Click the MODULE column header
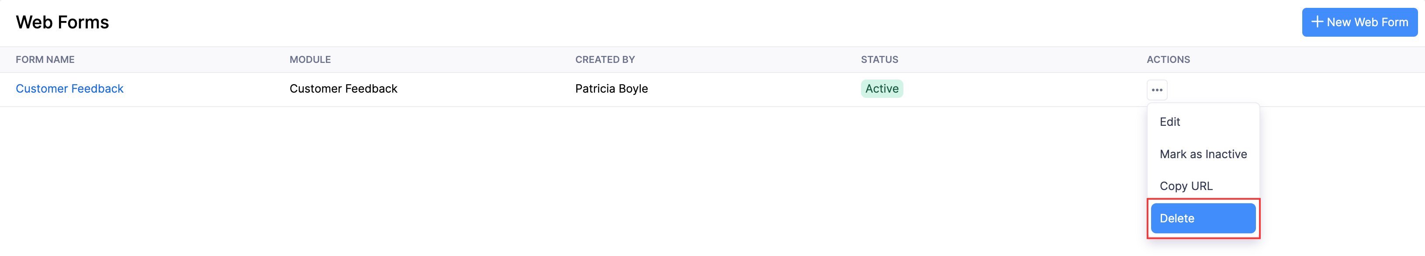Screen dimensions: 1425x256 point(310,59)
